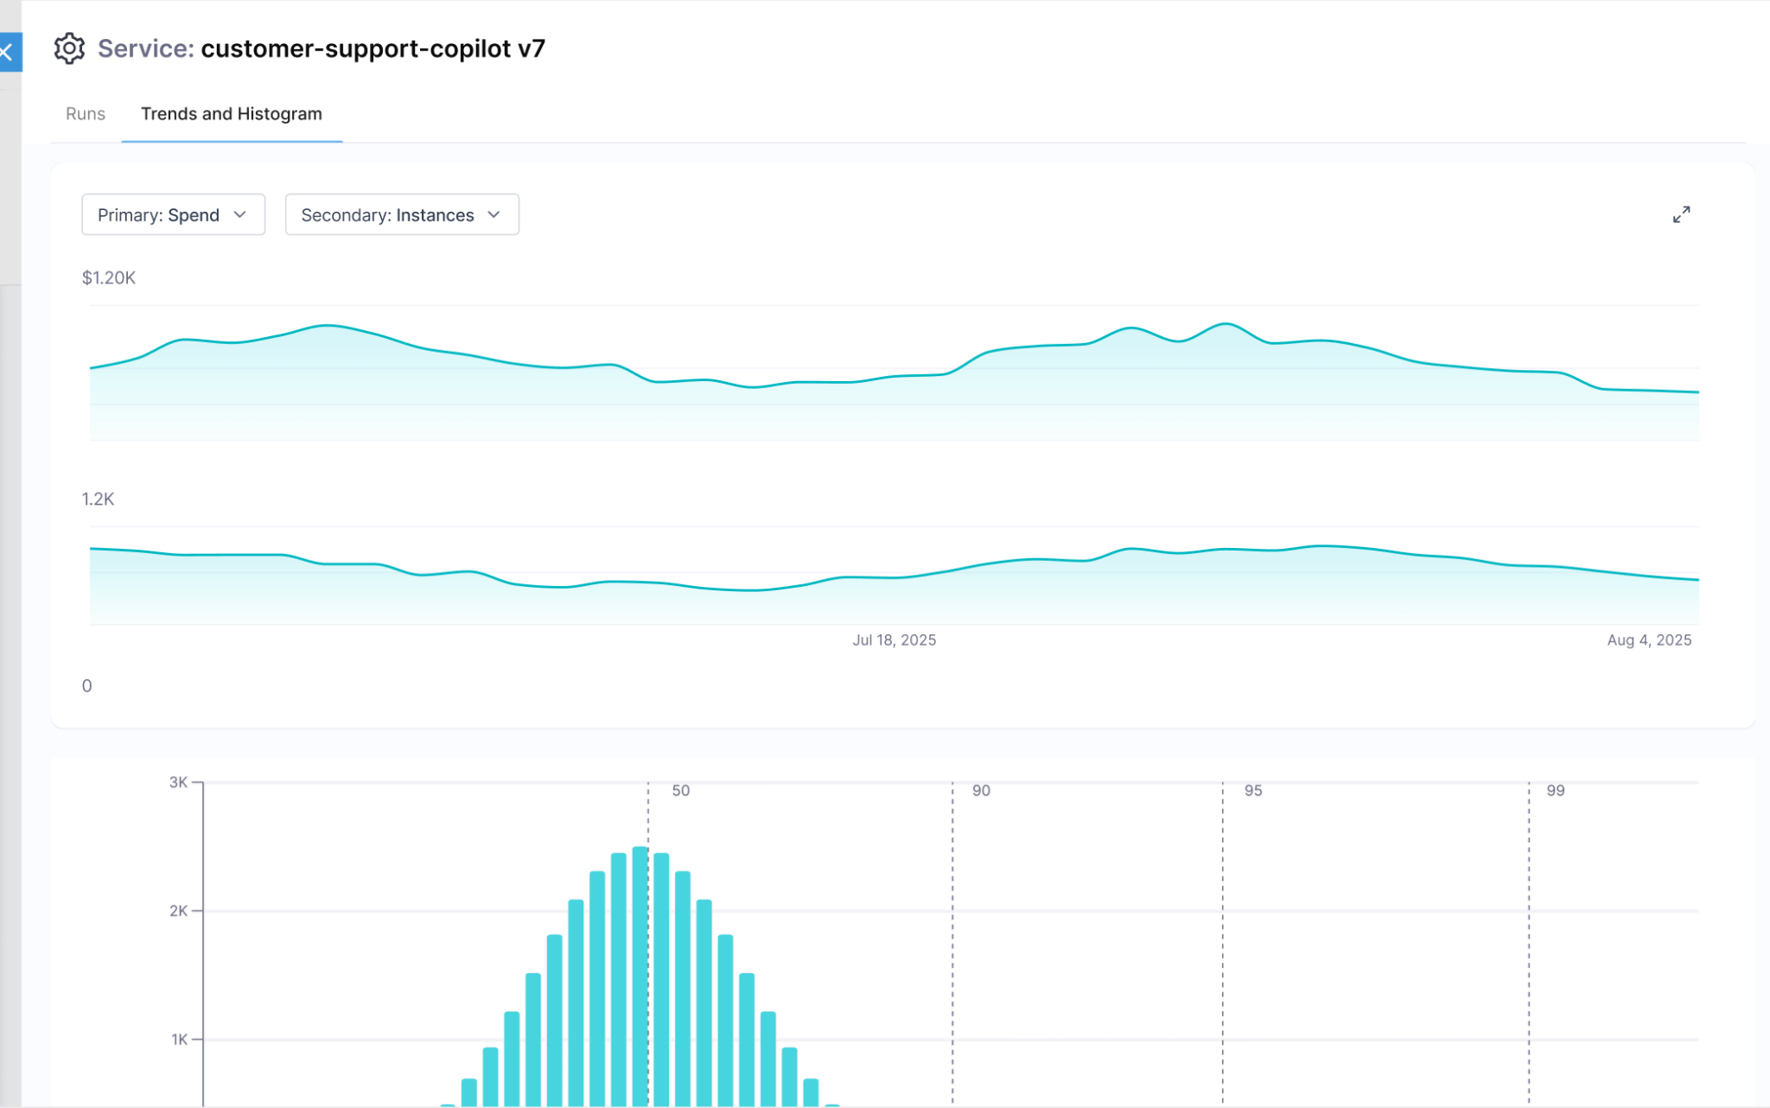Click the tallest histogram bar
This screenshot has width=1770, height=1108.
click(640, 977)
